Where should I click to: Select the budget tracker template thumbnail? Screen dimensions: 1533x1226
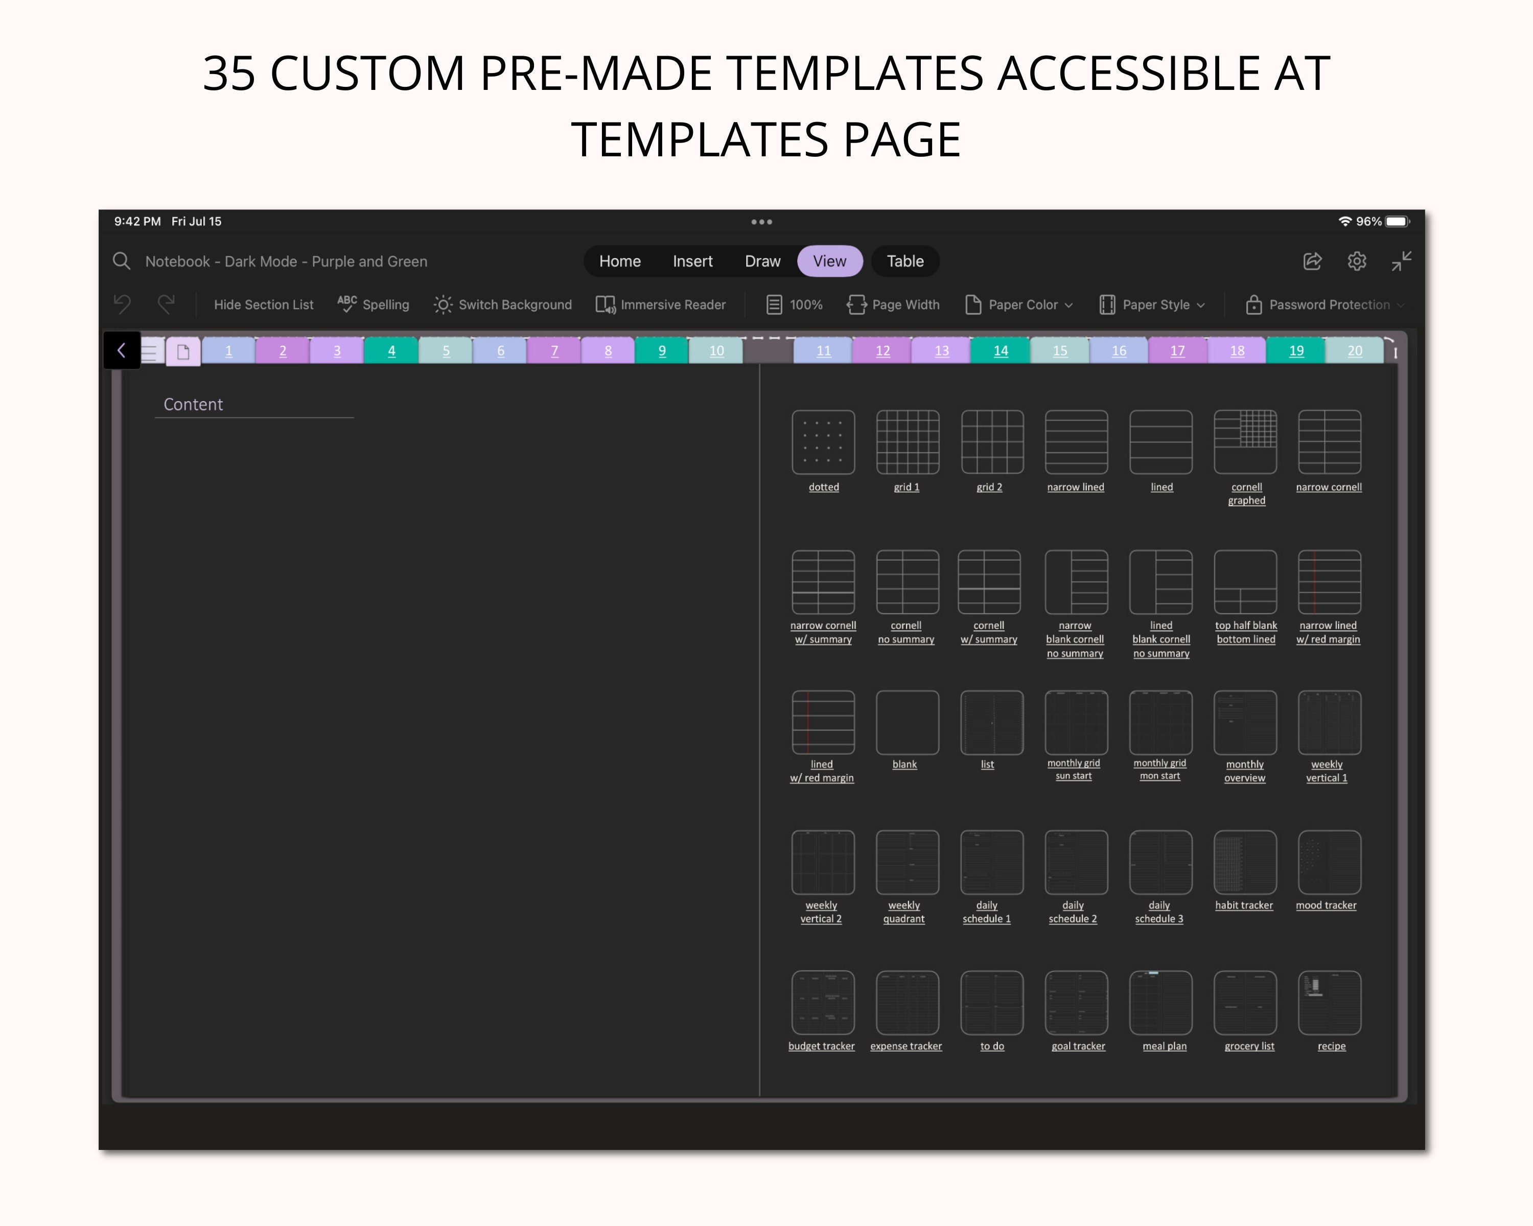point(822,1002)
